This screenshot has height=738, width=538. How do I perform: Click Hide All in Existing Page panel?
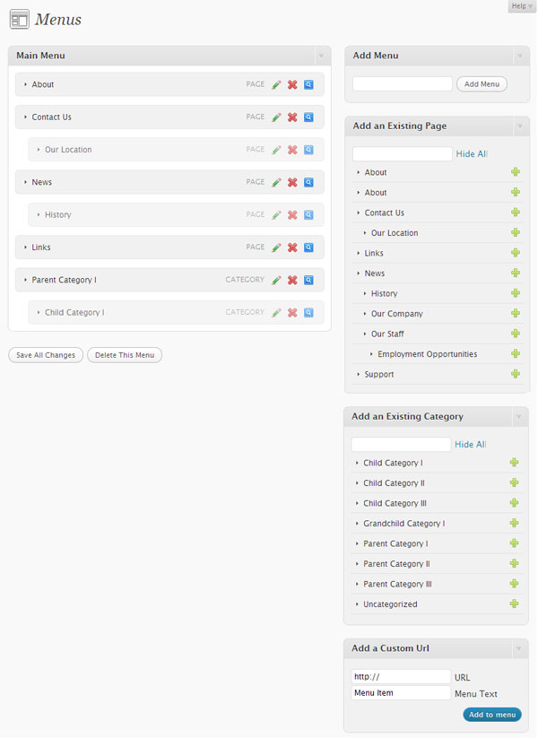(x=472, y=154)
